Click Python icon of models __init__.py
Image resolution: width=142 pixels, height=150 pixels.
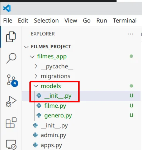click(39, 96)
